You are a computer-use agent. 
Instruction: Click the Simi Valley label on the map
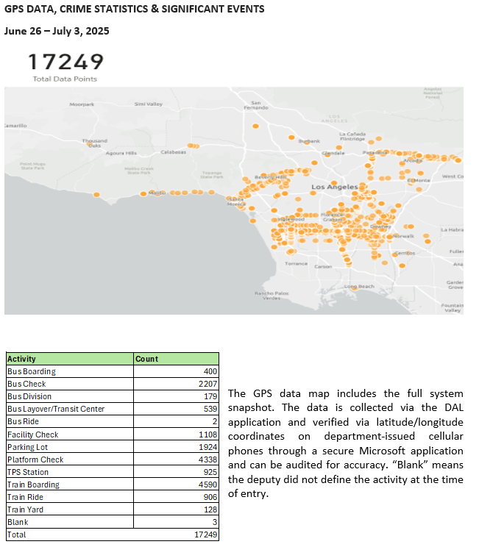[148, 104]
